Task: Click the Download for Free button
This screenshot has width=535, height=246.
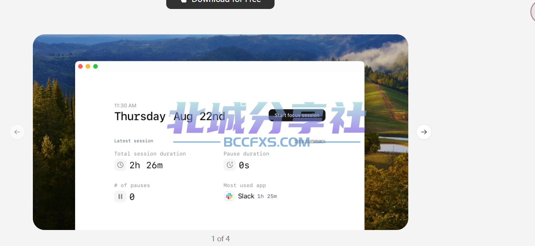Action: coord(220,2)
